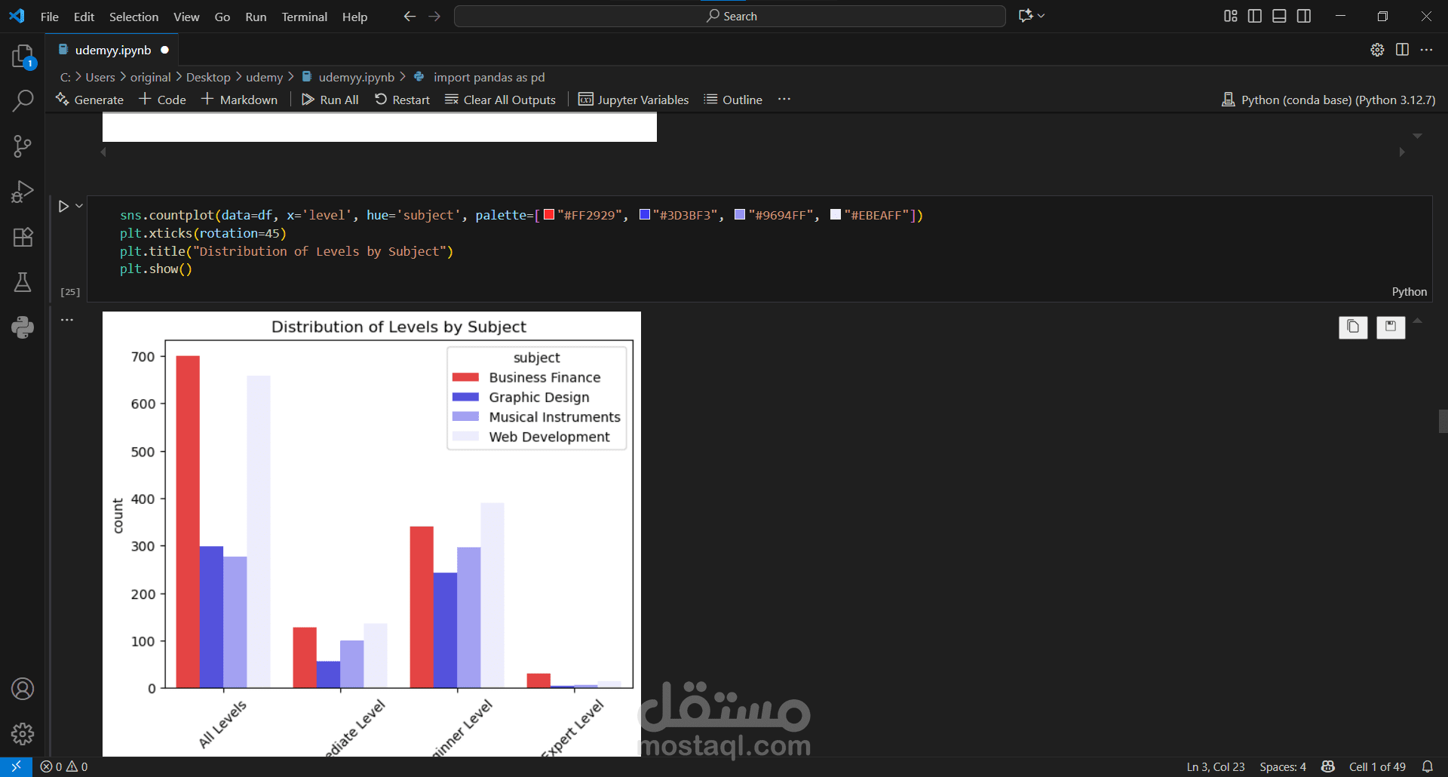Open the File menu
This screenshot has height=777, width=1448.
[x=50, y=17]
